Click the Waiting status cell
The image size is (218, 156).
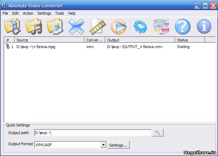pos(183,47)
